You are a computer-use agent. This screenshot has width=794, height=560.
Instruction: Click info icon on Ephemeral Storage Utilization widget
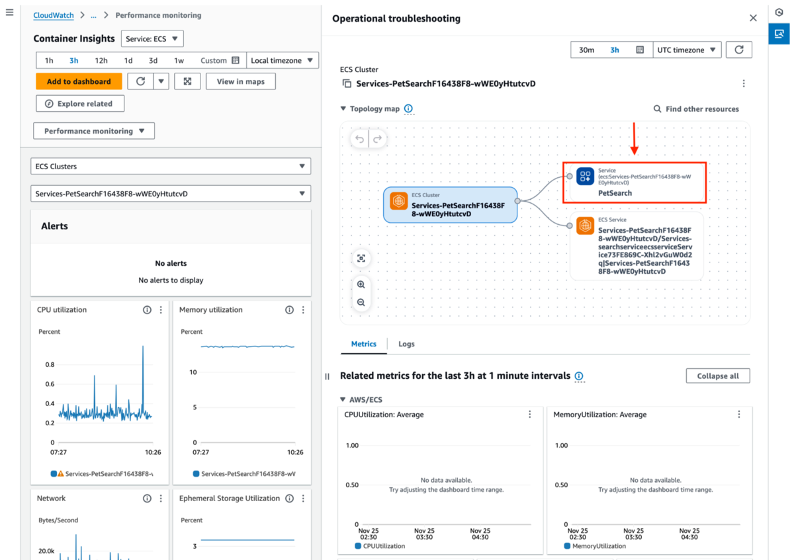pyautogui.click(x=289, y=499)
